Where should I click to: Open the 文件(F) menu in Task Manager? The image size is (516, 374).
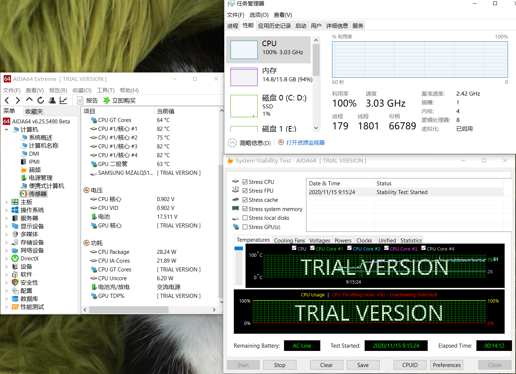coord(236,15)
